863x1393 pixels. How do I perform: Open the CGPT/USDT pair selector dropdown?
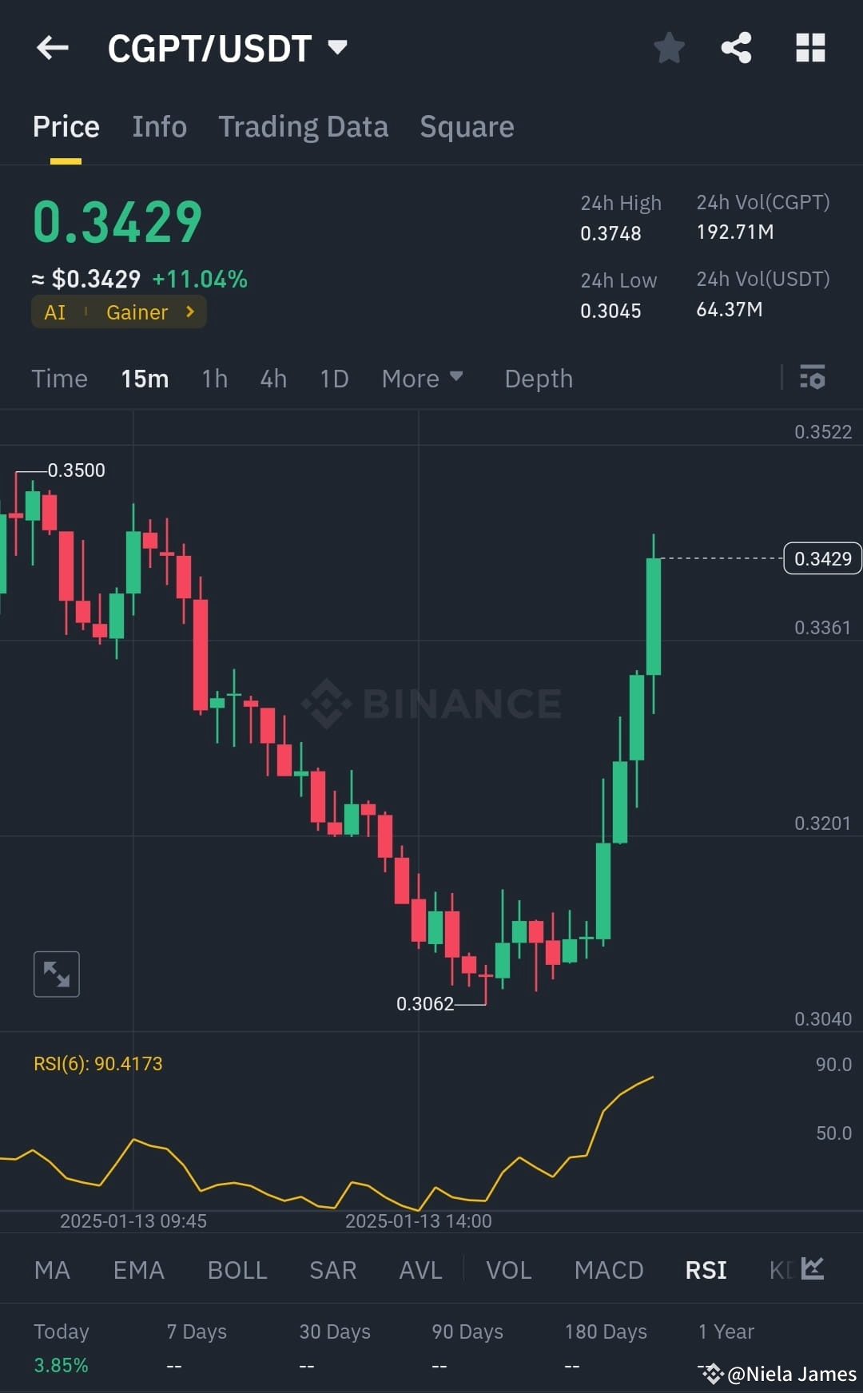(228, 49)
